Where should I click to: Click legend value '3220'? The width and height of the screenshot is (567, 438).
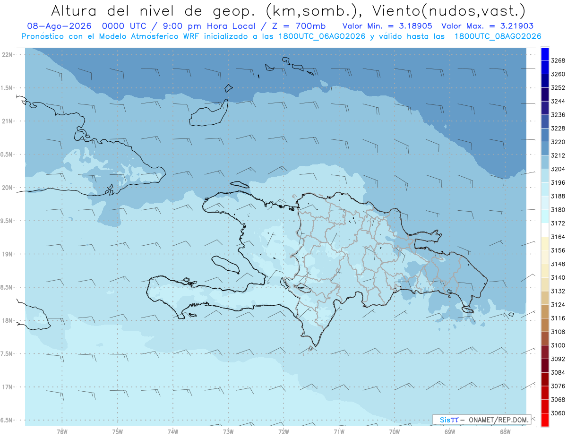(x=558, y=142)
